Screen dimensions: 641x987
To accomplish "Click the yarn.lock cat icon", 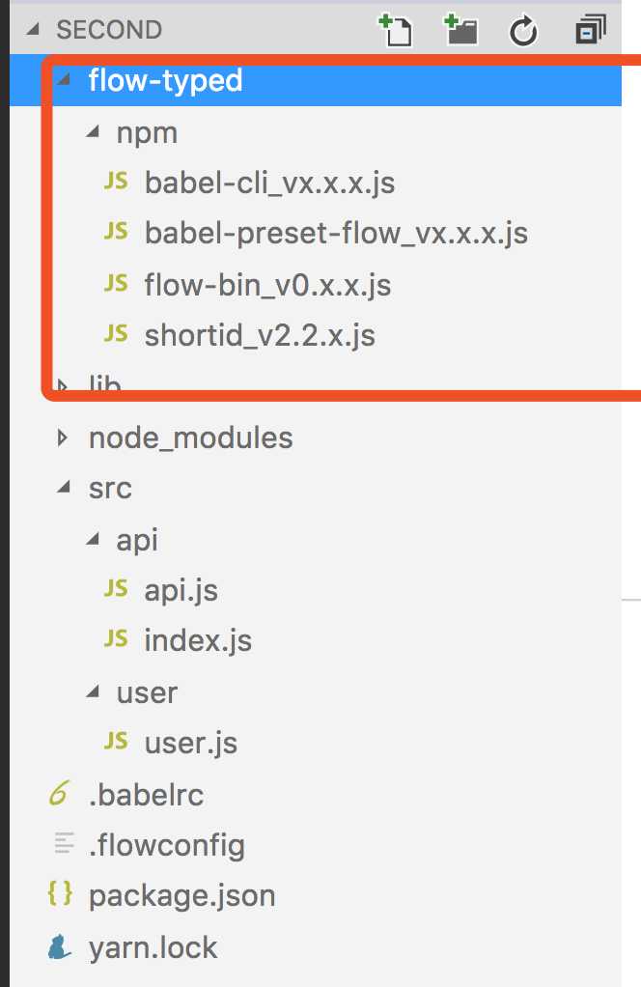I will (x=60, y=946).
